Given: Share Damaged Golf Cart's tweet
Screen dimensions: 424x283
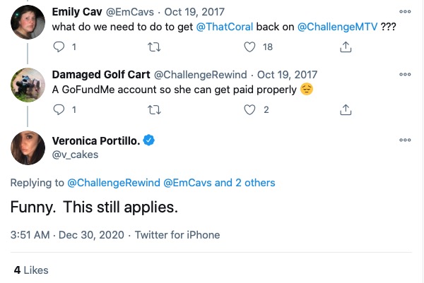Looking at the screenshot, I should [346, 109].
